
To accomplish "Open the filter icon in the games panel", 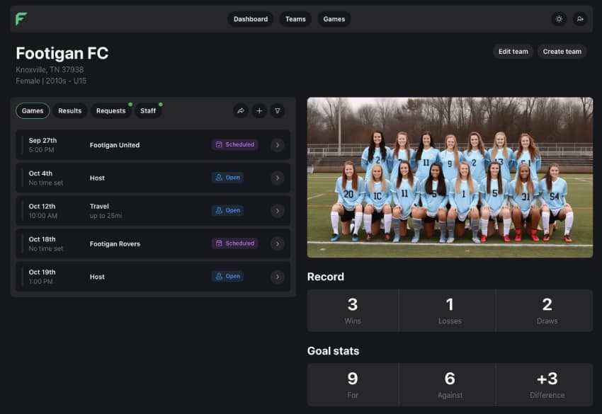I will point(277,110).
